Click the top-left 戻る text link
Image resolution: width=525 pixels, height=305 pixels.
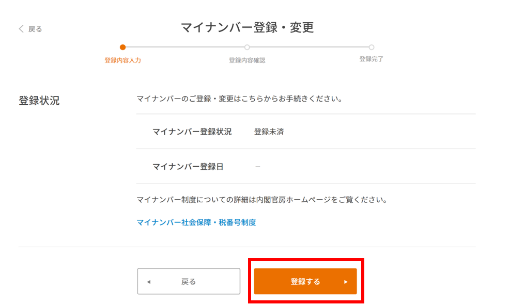(x=35, y=29)
